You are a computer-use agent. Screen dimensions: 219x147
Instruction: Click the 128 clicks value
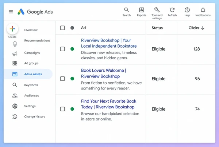click(197, 49)
